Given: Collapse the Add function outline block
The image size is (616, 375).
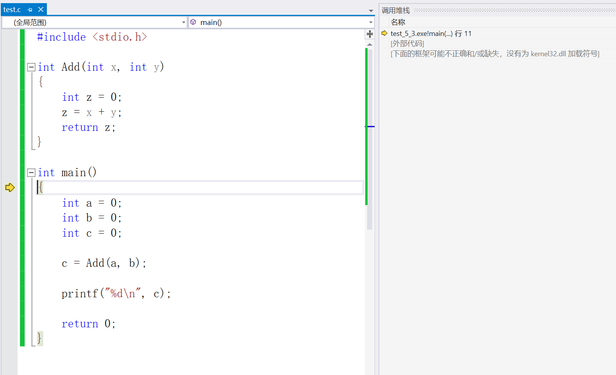Looking at the screenshot, I should [x=31, y=67].
